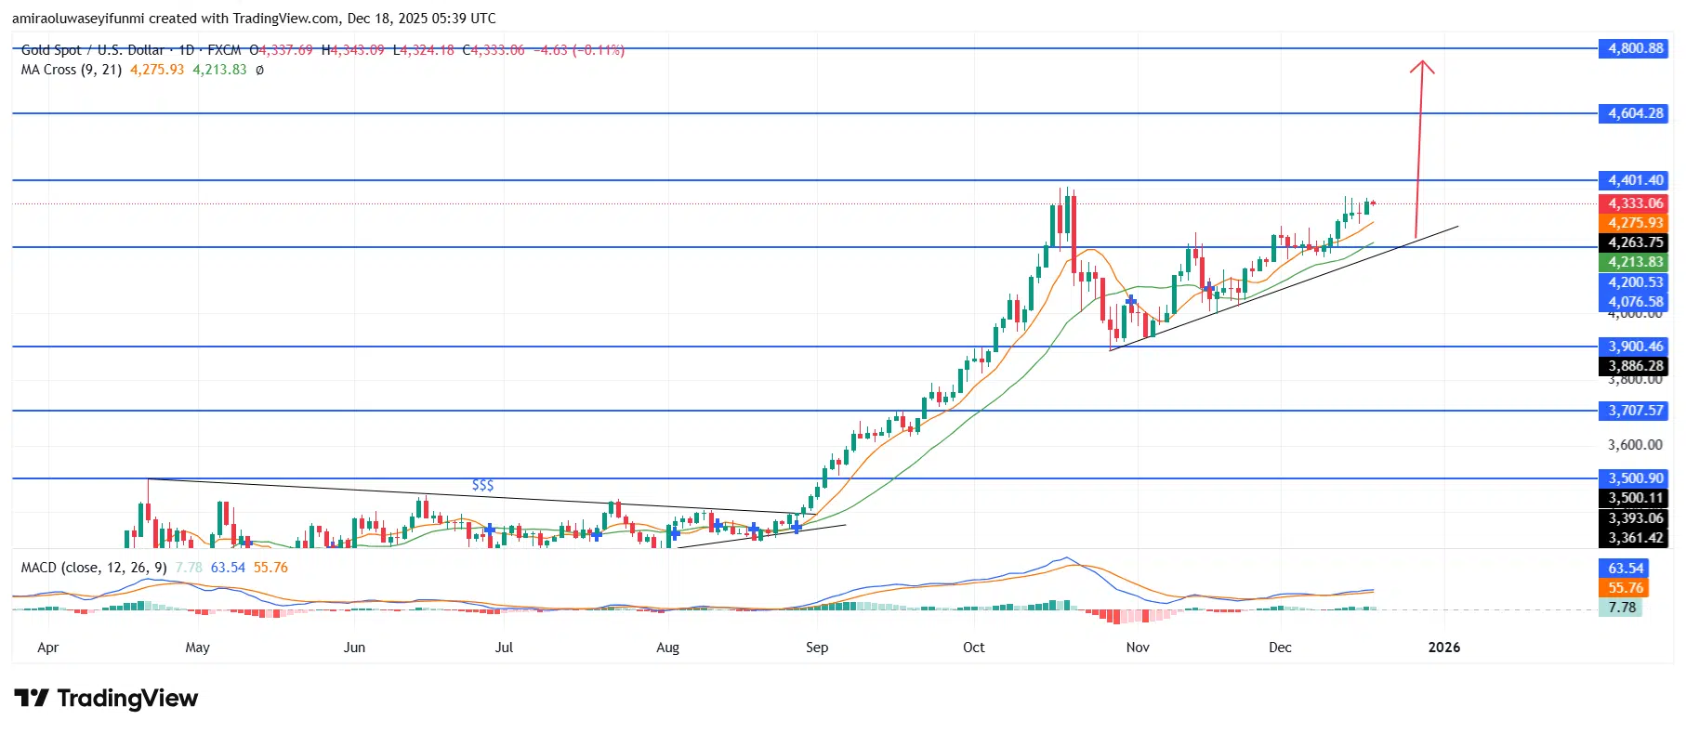Click the MACD (close, 12, 26, 9) legend
1686x733 pixels.
(94, 568)
